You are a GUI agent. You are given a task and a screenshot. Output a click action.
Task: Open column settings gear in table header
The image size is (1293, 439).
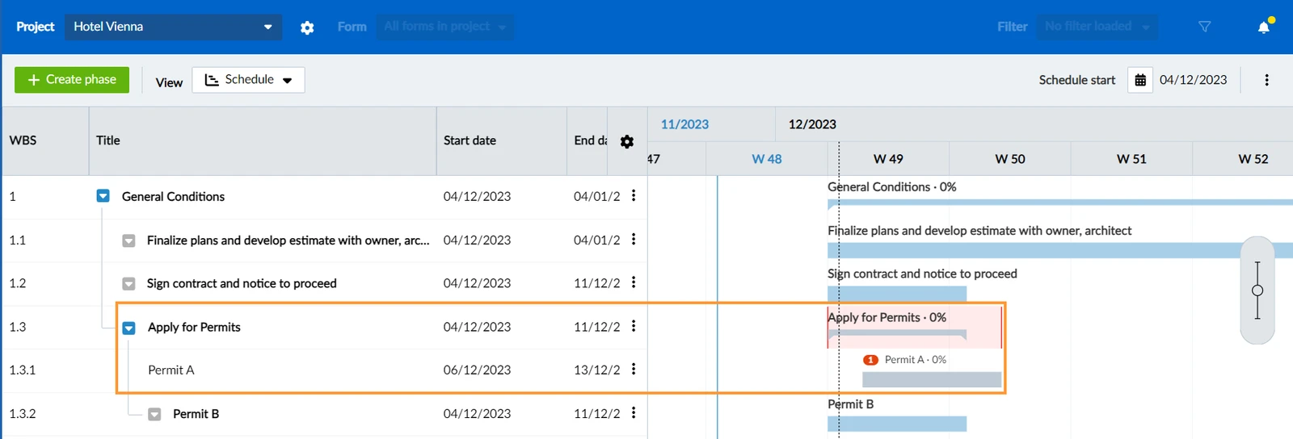627,141
